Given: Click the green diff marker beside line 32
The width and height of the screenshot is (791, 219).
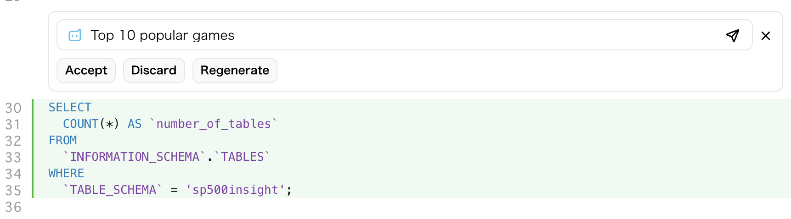Looking at the screenshot, I should [33, 140].
